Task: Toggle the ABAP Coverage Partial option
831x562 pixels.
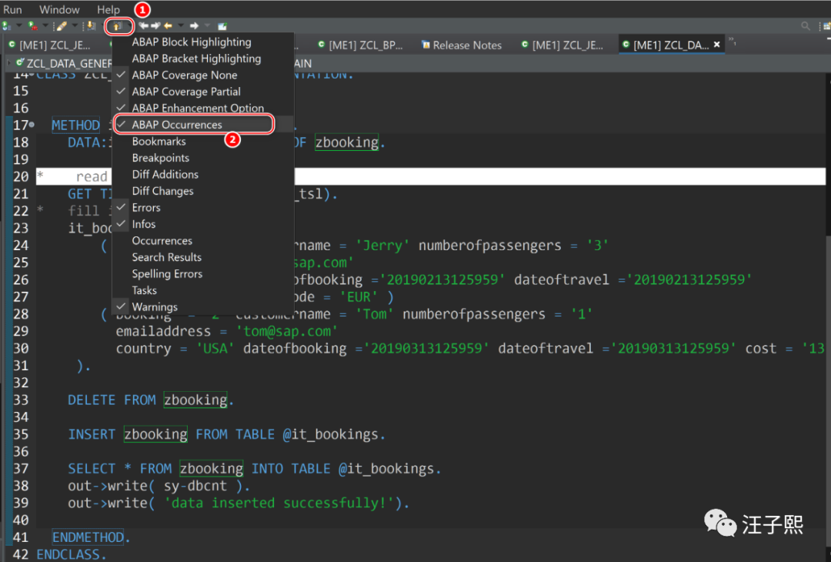Action: (x=185, y=92)
